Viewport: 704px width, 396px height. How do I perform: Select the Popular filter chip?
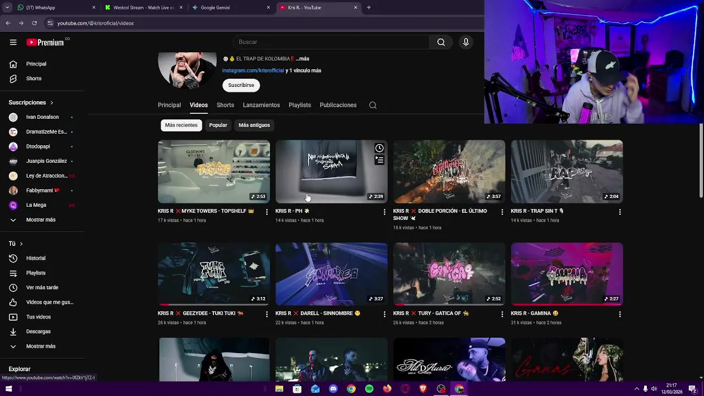tap(218, 125)
